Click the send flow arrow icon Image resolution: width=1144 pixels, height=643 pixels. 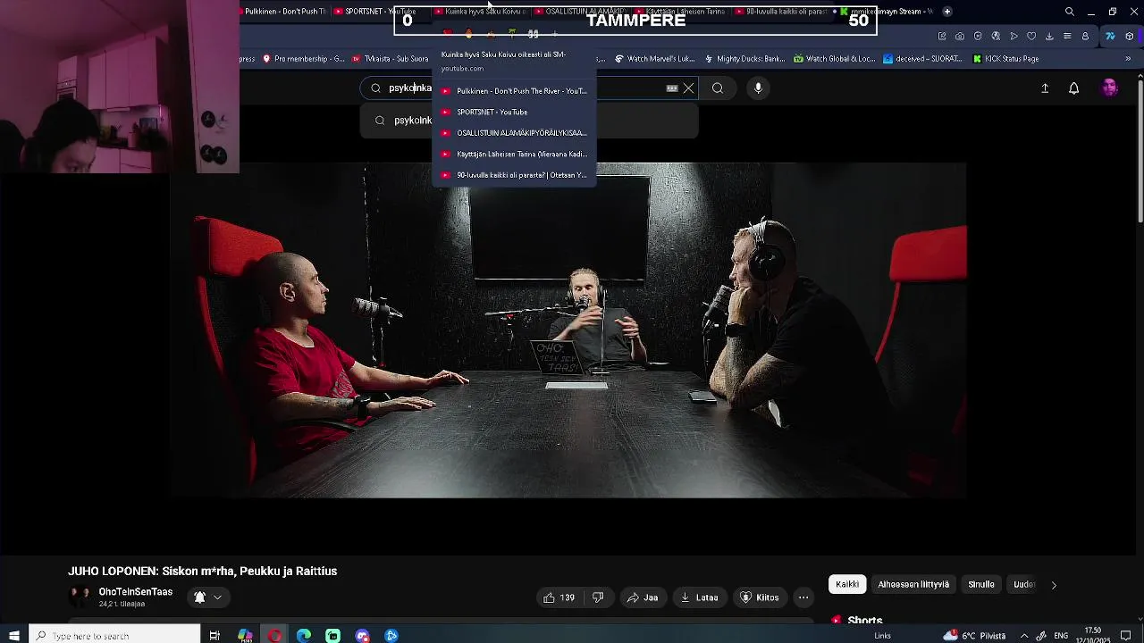(1014, 37)
